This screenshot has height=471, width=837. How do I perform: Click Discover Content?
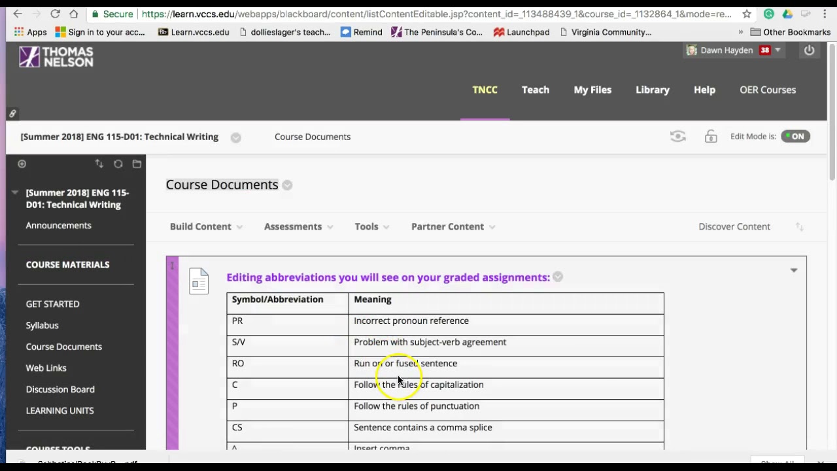[734, 226]
